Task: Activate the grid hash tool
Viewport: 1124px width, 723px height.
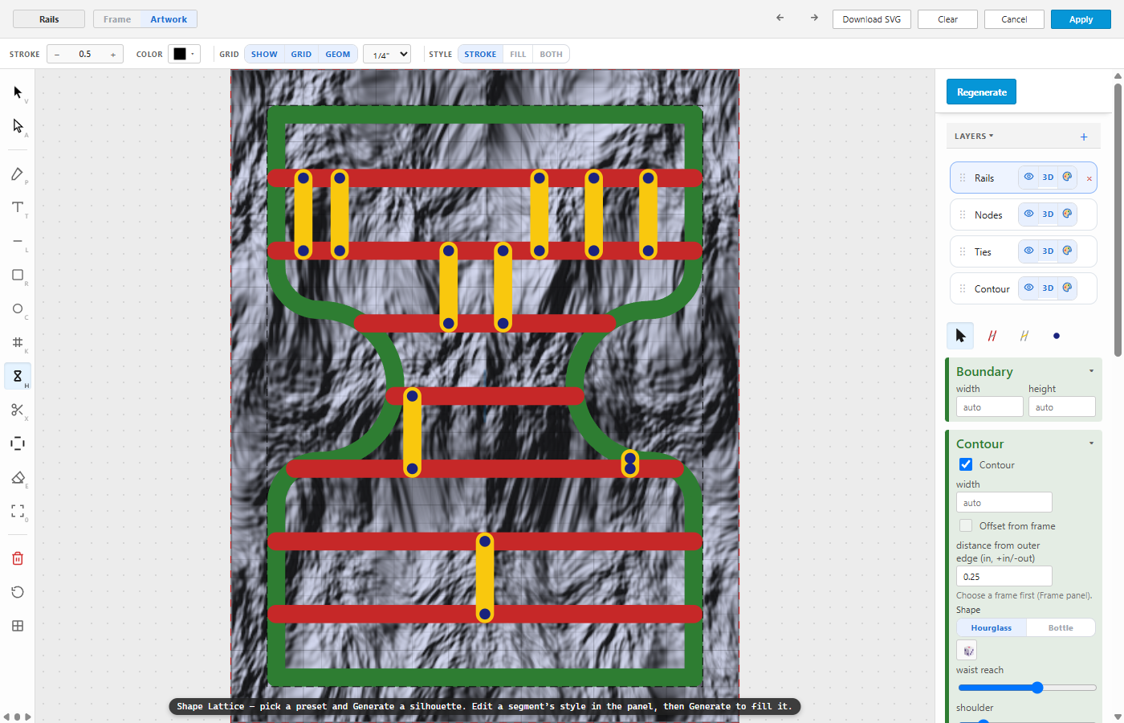Action: (x=18, y=342)
